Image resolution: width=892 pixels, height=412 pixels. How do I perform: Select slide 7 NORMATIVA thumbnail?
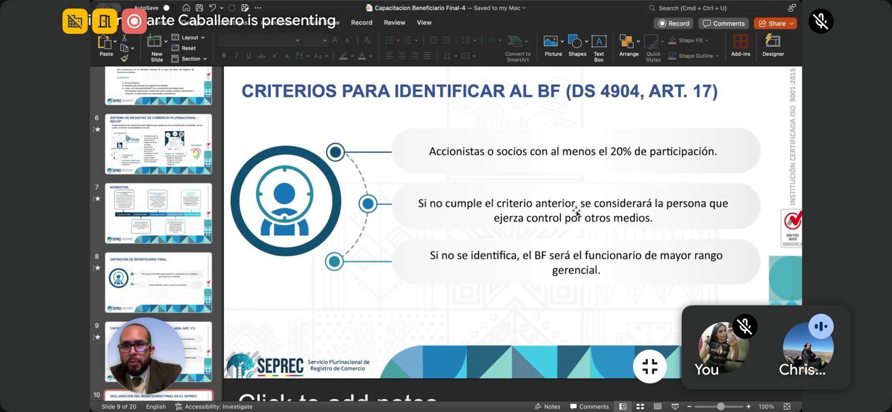158,213
